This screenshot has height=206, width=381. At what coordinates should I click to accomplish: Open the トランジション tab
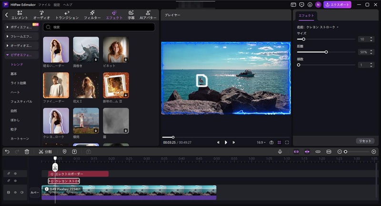[67, 15]
